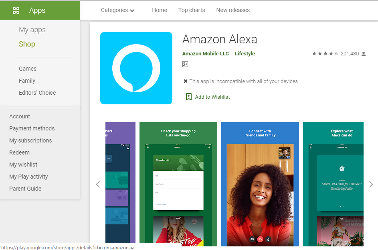This screenshot has height=250, width=378.
Task: Open the Games section
Action: 28,69
